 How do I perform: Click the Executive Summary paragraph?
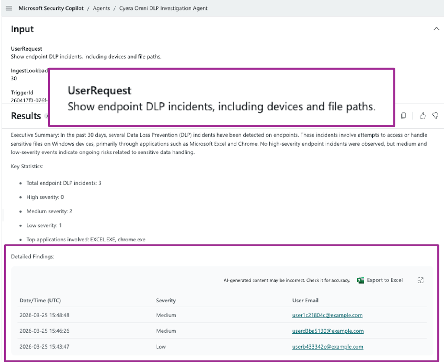tap(219, 143)
